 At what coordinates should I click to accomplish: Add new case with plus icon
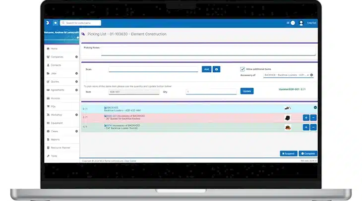(76, 131)
